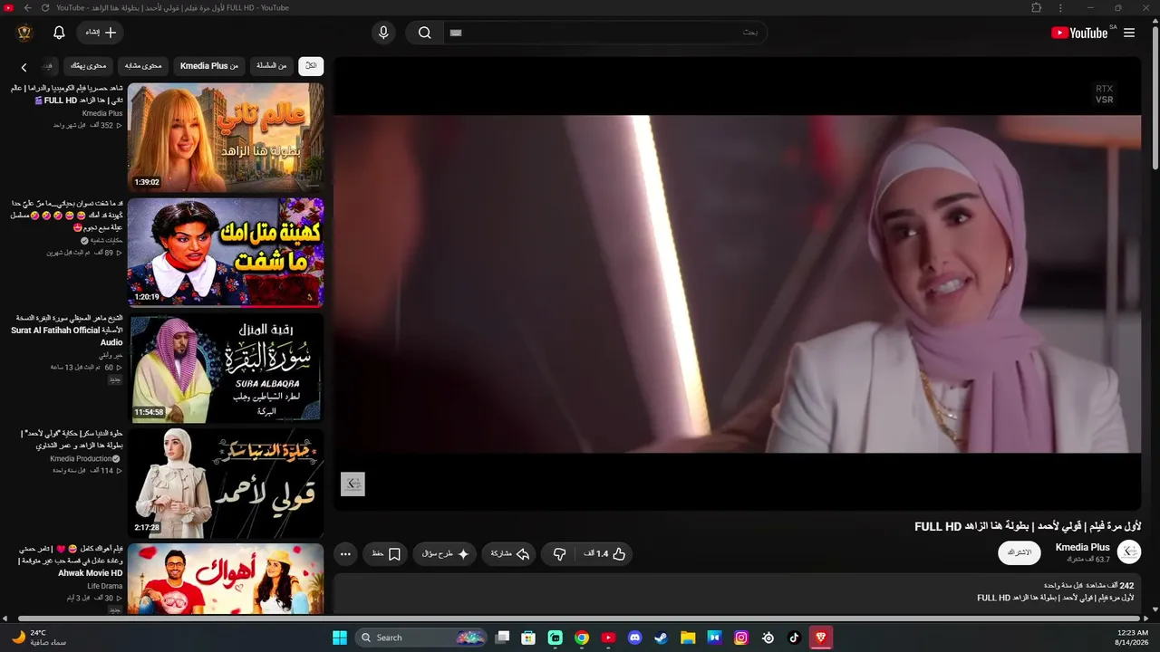Dislike the video with thumbs down
1160x652 pixels.
[x=559, y=553]
